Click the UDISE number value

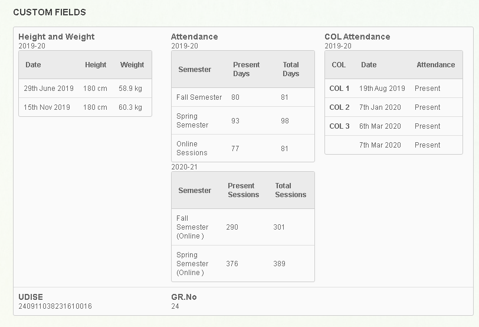(55, 306)
